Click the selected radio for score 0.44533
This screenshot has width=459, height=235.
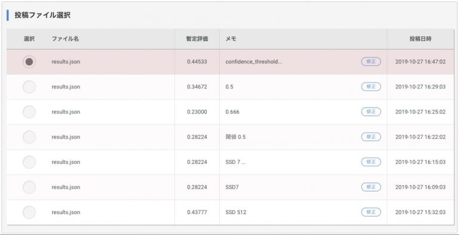29,62
